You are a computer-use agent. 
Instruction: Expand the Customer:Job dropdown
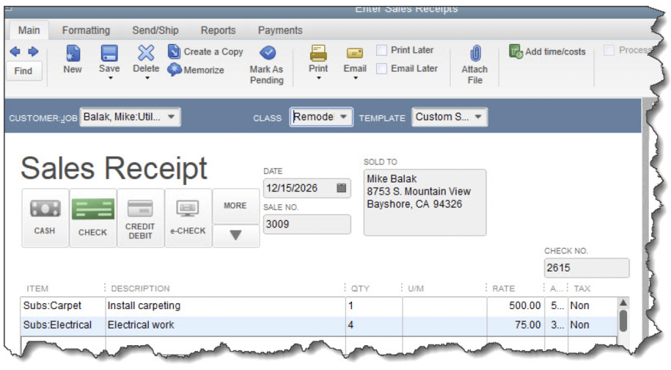coord(171,117)
